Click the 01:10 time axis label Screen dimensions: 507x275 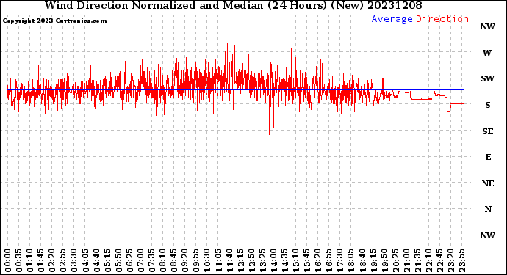(x=29, y=260)
